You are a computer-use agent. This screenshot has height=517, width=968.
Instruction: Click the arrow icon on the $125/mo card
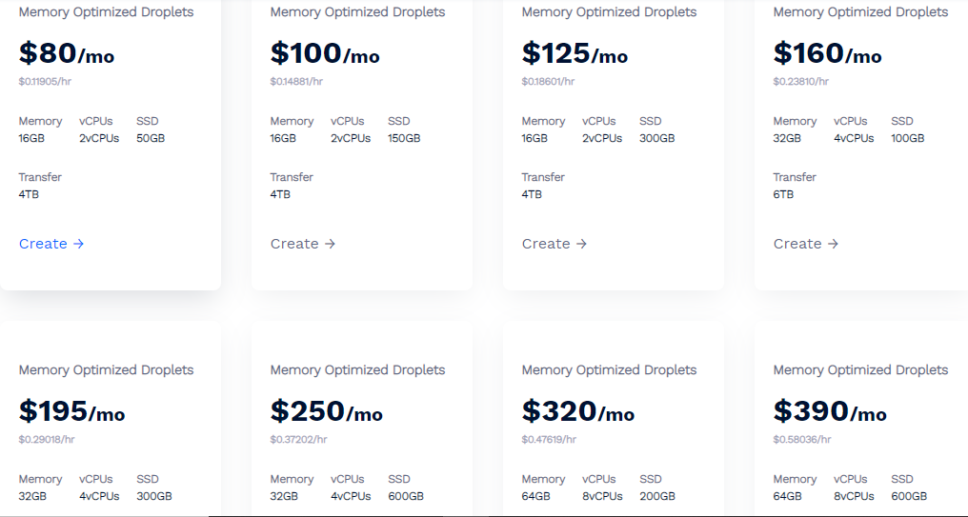pyautogui.click(x=581, y=244)
